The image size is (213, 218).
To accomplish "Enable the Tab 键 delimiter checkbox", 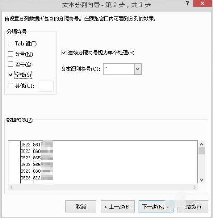I will pos(11,43).
